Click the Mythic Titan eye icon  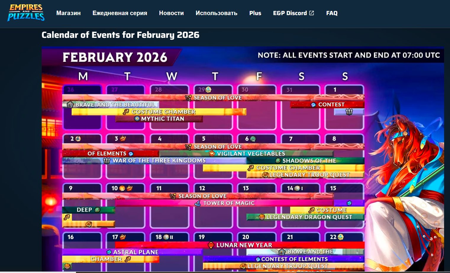coord(137,119)
